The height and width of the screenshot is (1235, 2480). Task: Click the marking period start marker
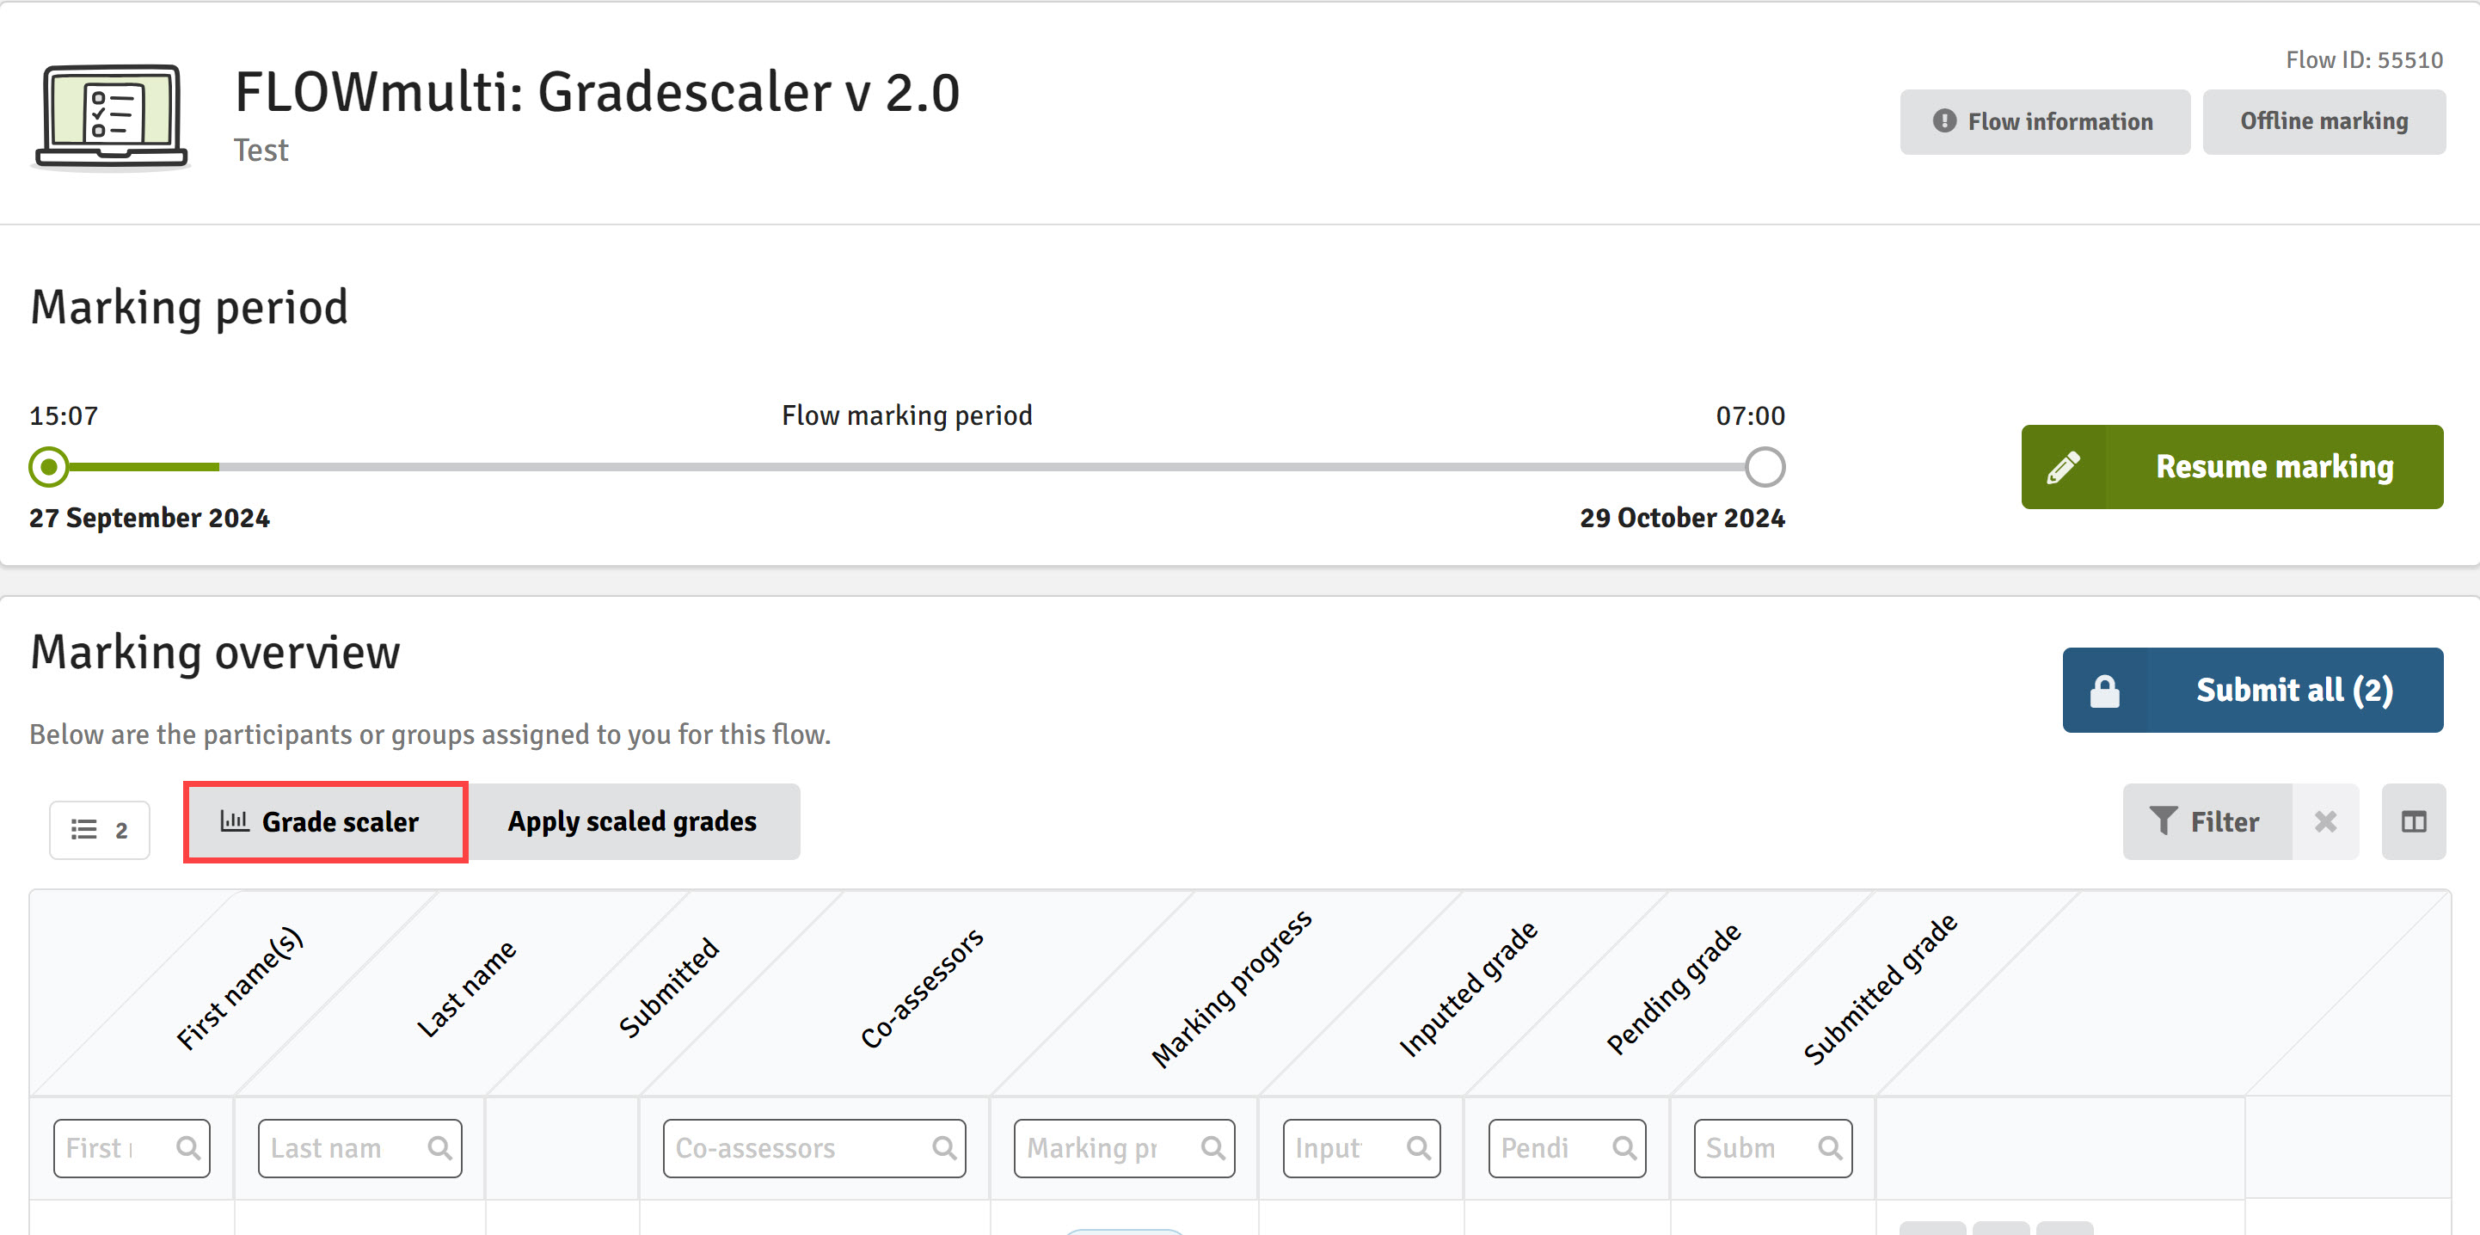tap(48, 467)
